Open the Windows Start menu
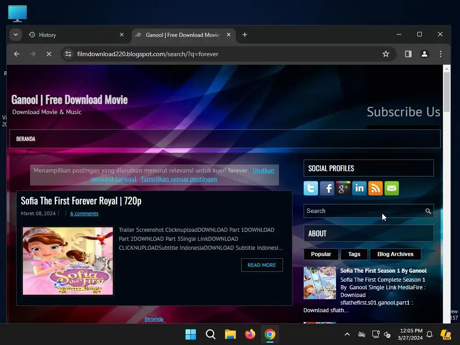Screen dimensions: 460x345 point(190,334)
